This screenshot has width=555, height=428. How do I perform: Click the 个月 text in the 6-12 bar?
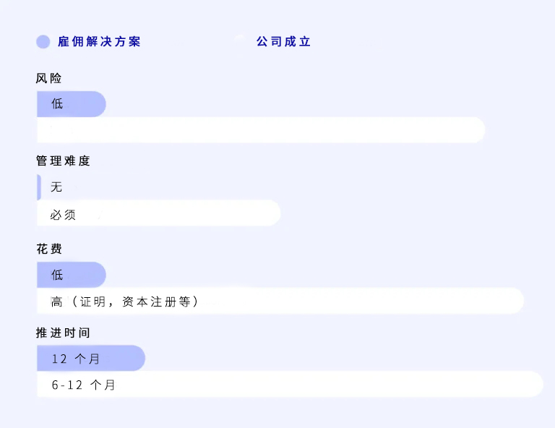(103, 385)
